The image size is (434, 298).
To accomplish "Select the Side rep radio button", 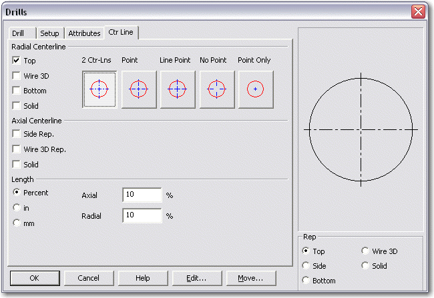I will coord(306,265).
